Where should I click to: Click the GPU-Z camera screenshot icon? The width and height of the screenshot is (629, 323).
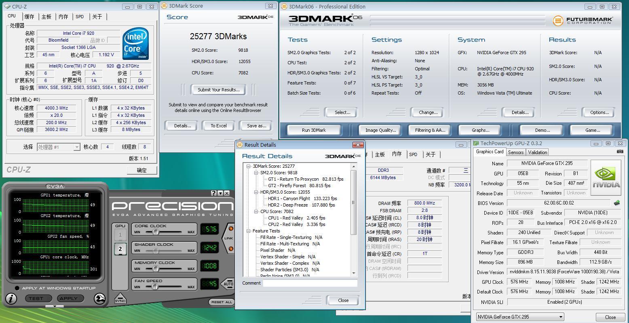point(620,152)
